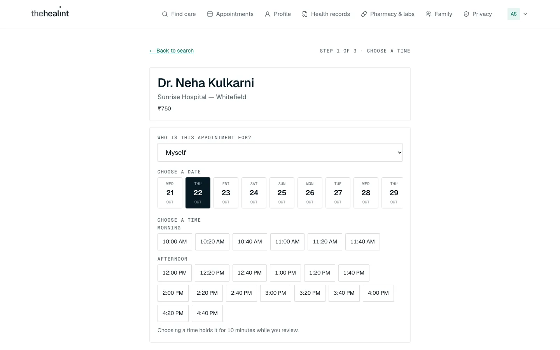Select Fri 23 Oct date
560x350 pixels.
[226, 193]
